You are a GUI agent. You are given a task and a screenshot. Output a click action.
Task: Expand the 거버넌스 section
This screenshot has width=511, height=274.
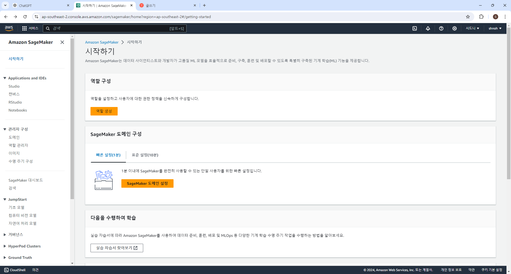[x=5, y=235]
